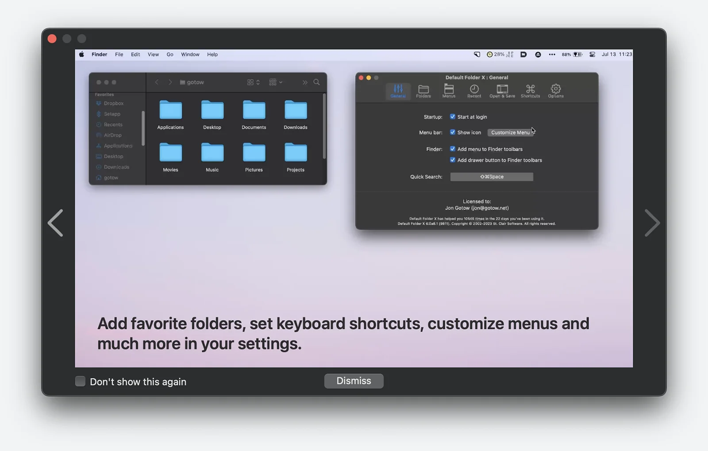Open the Documents folder icon
The width and height of the screenshot is (708, 451).
pyautogui.click(x=254, y=110)
